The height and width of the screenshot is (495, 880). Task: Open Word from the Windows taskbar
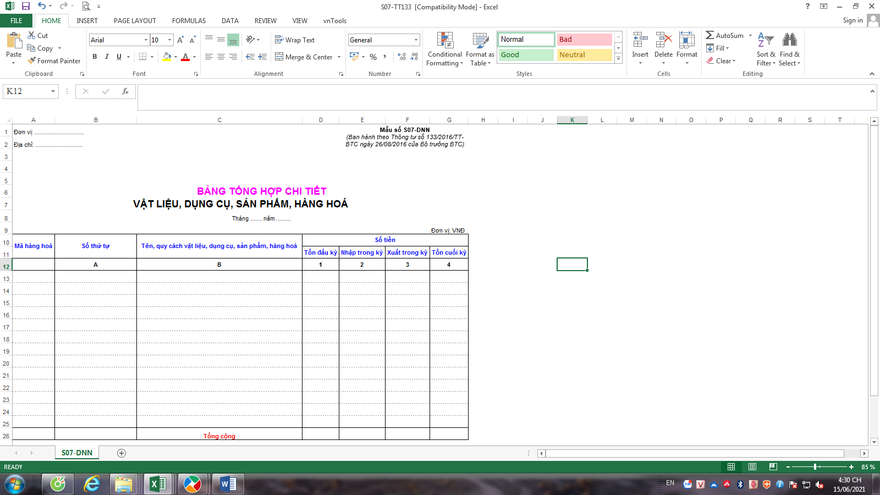click(228, 484)
